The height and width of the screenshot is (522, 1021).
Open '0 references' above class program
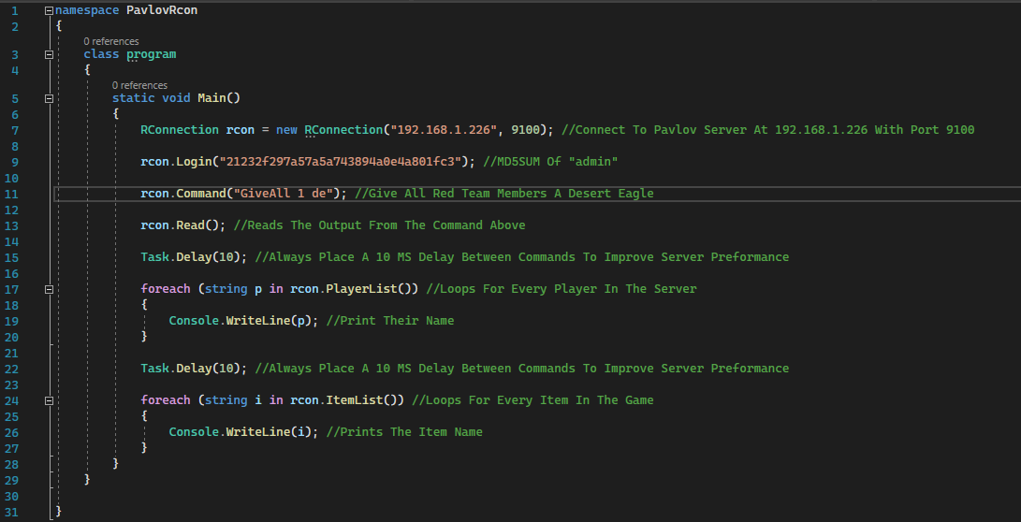tap(110, 42)
